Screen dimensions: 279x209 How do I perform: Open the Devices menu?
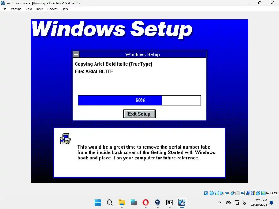click(x=52, y=9)
